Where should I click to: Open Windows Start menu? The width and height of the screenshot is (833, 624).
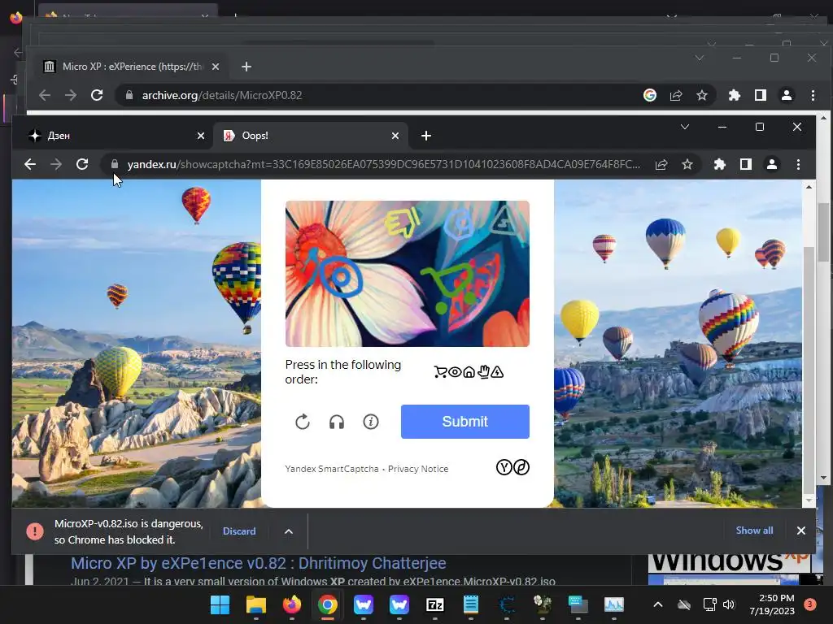(x=220, y=604)
